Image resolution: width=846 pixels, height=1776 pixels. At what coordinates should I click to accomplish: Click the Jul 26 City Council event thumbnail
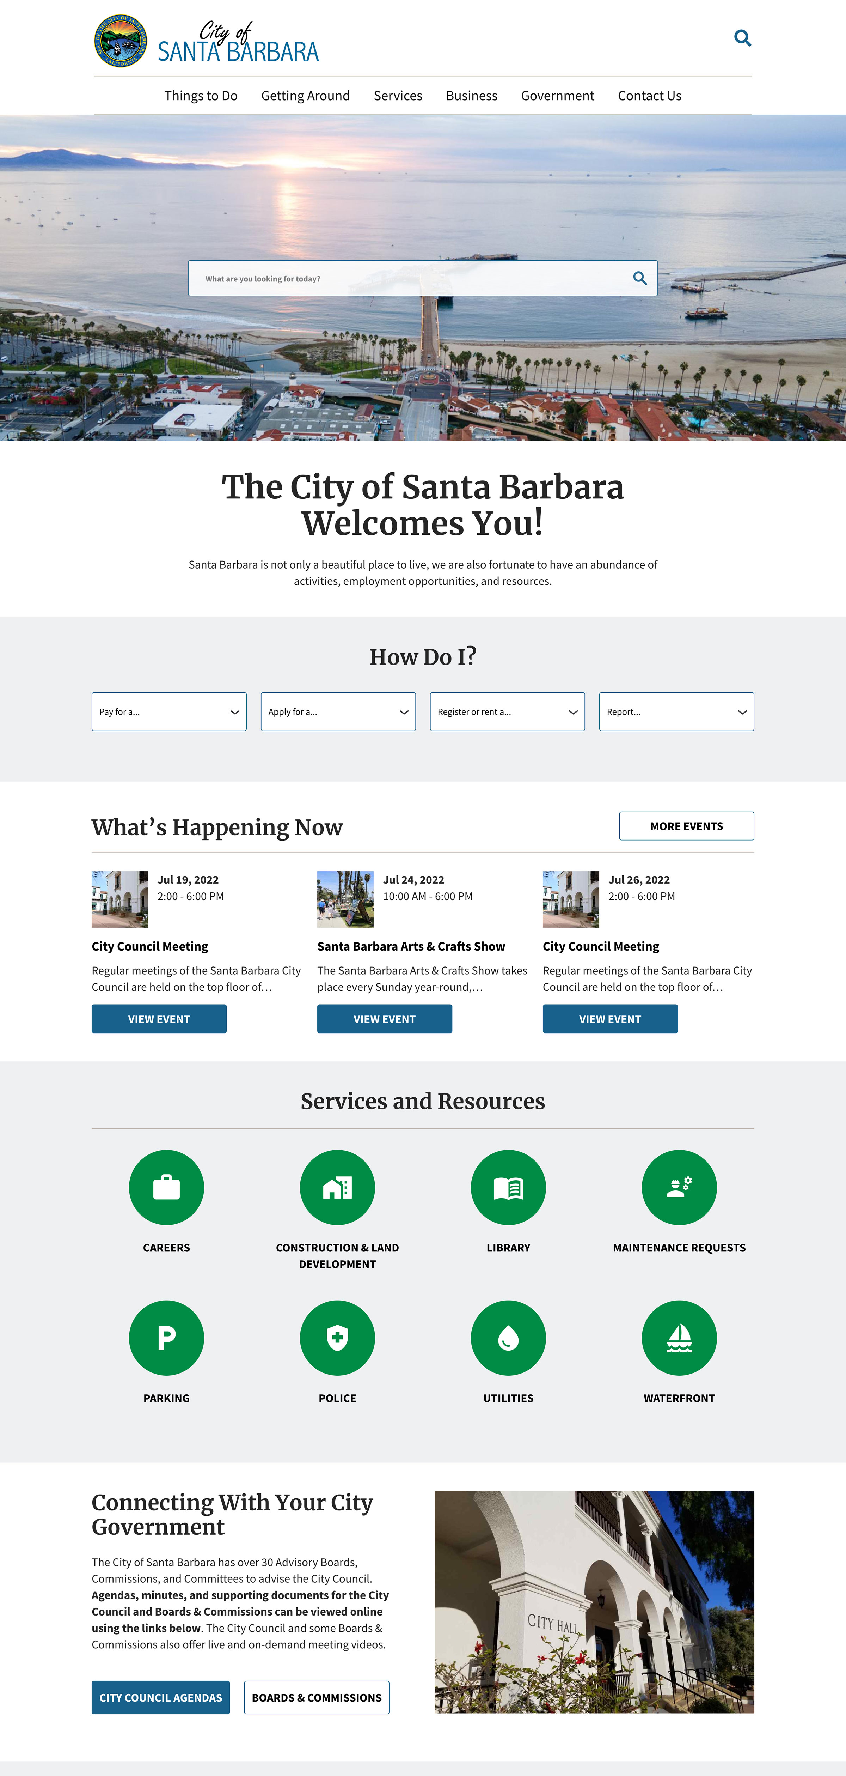click(571, 899)
